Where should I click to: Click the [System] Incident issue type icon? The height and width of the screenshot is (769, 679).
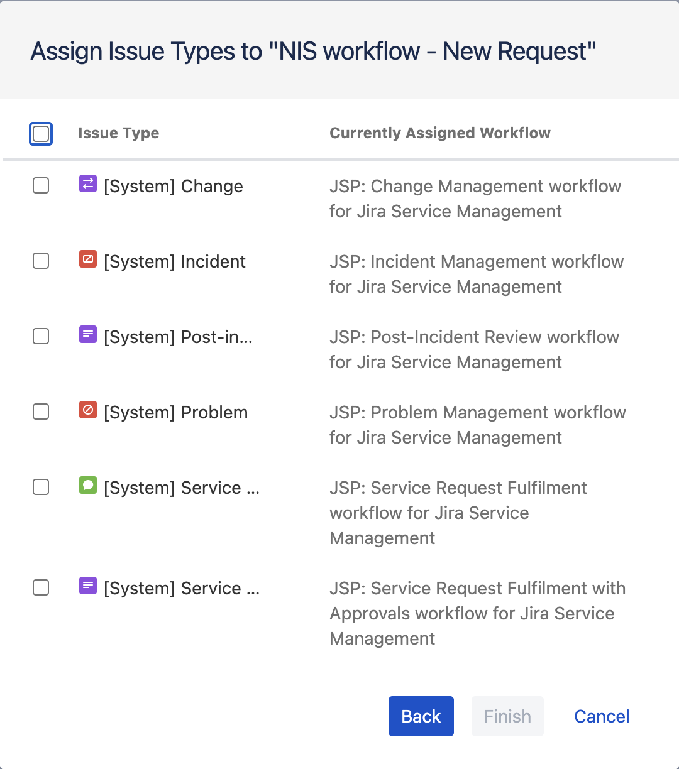(87, 260)
